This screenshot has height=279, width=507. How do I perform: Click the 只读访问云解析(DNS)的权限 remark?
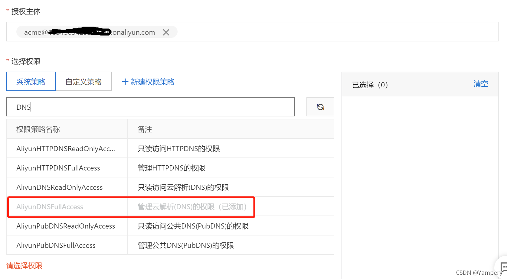click(x=183, y=187)
